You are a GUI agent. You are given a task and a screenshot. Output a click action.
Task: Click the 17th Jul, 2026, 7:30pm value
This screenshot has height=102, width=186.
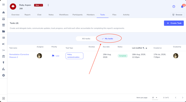coord(160,56)
